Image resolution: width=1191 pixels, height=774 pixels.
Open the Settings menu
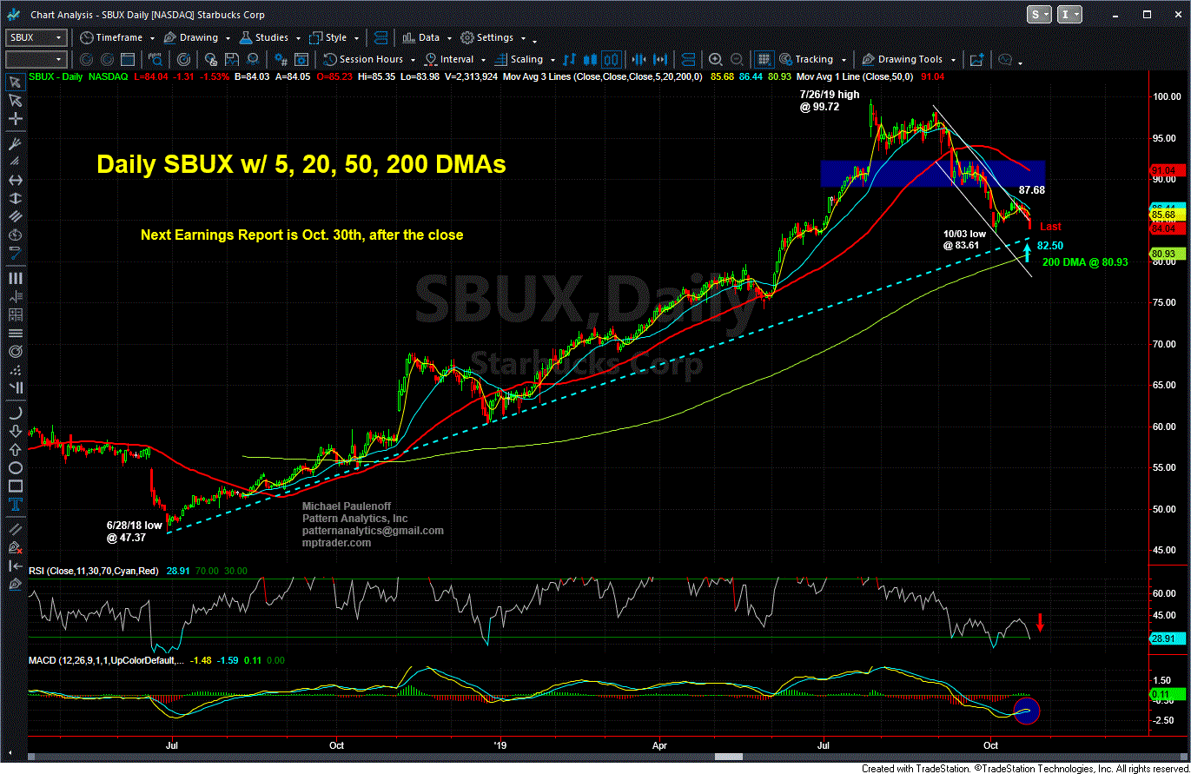point(487,38)
